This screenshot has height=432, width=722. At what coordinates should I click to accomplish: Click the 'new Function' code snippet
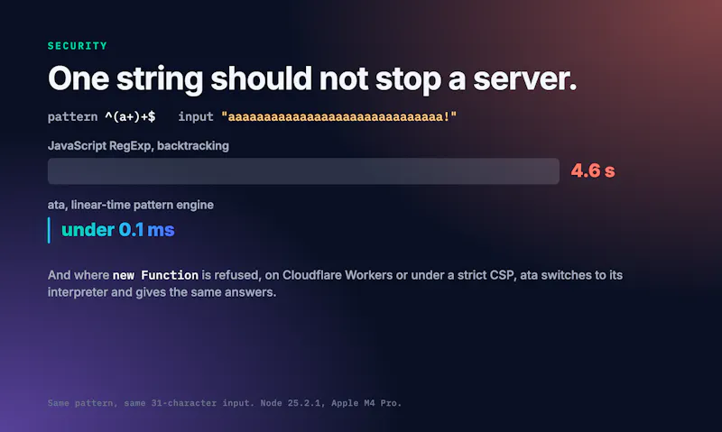coord(155,275)
